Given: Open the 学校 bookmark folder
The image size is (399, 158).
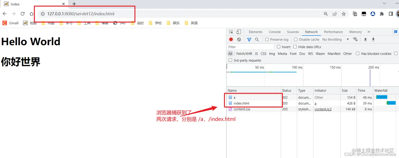Looking at the screenshot, I should click(x=155, y=23).
